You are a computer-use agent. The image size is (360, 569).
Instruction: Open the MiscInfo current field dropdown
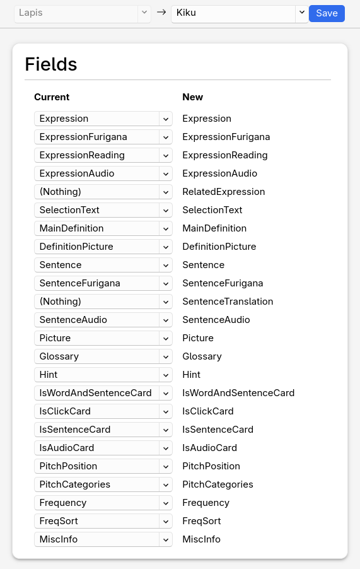(x=103, y=539)
